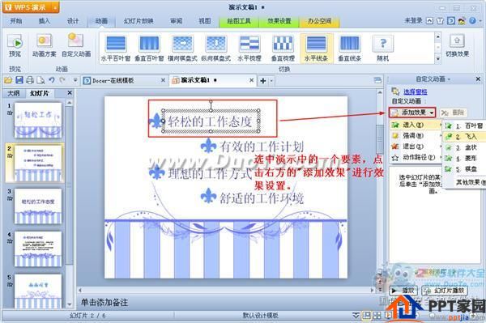Screen dimensions: 486x323
Task: Open the 退出 exit effects submenu
Action: tap(416, 147)
